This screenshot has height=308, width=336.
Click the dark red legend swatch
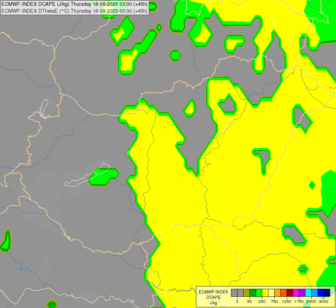tap(290, 293)
